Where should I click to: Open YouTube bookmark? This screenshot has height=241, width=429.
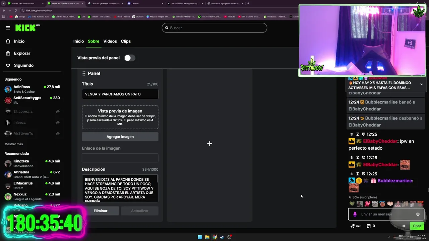pyautogui.click(x=230, y=16)
